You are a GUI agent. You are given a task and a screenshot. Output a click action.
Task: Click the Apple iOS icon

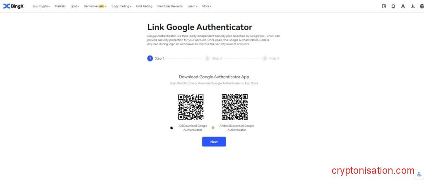pyautogui.click(x=171, y=128)
